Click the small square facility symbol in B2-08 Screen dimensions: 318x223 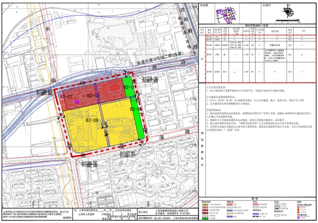point(104,124)
